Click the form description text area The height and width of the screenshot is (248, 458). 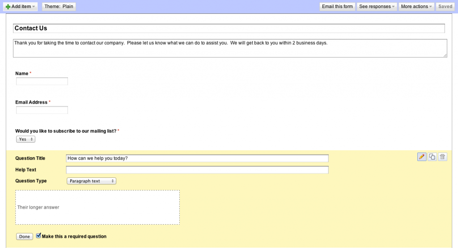[230, 48]
